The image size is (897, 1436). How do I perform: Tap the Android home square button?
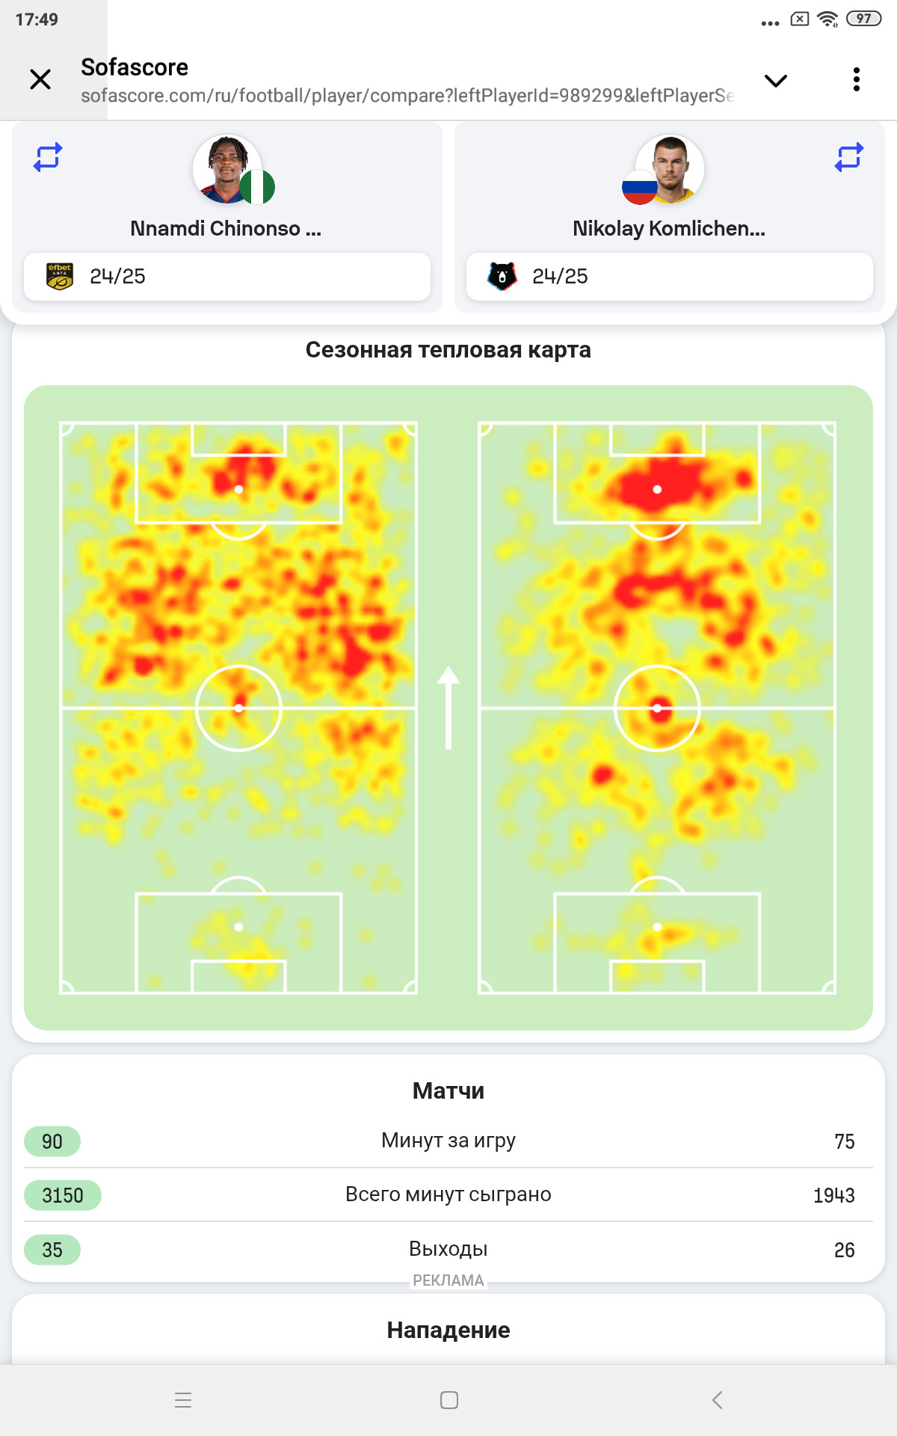coord(449,1400)
